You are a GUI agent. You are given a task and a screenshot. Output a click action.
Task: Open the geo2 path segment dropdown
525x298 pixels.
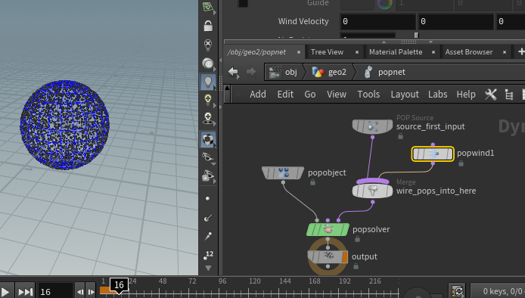[x=337, y=72]
